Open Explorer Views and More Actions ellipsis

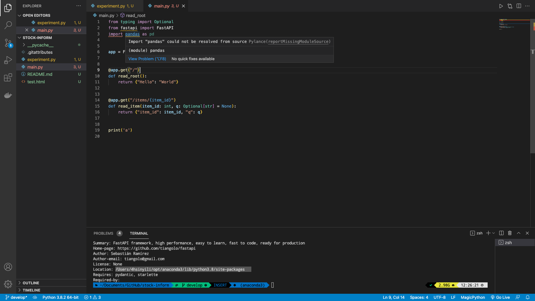point(79,6)
